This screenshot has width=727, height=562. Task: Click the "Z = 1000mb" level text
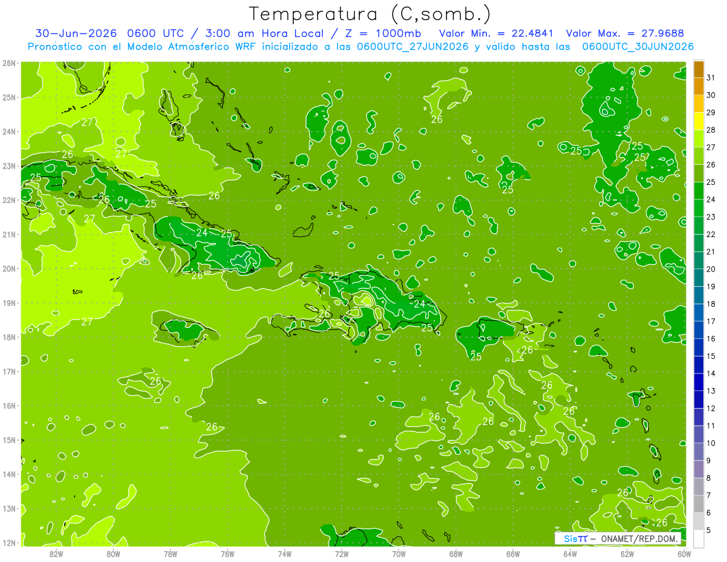click(x=382, y=33)
